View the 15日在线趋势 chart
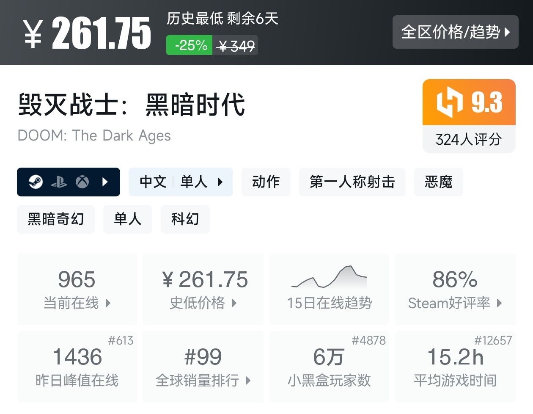 pos(329,290)
